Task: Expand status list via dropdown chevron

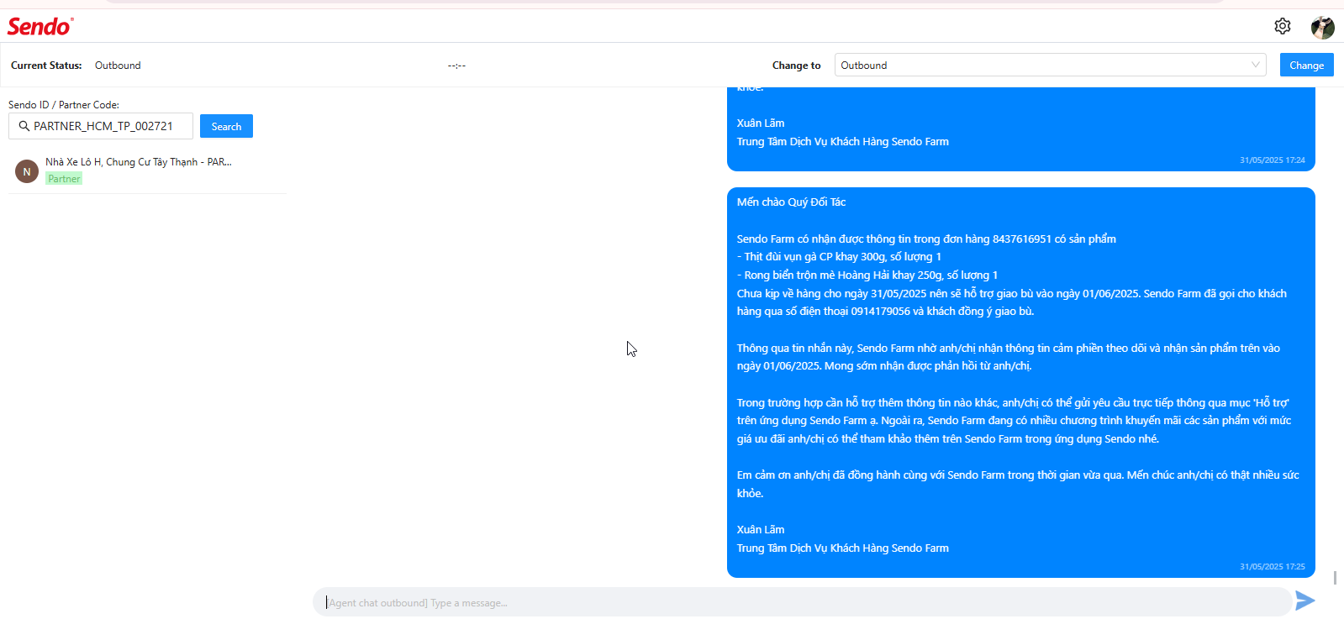Action: (1255, 65)
